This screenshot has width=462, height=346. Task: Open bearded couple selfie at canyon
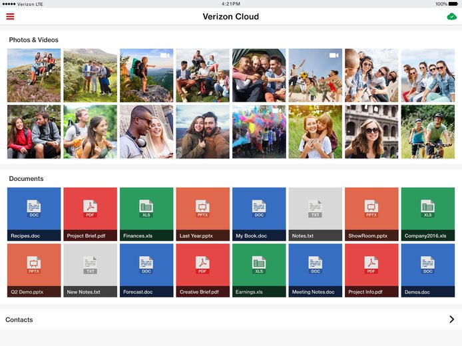click(x=203, y=132)
